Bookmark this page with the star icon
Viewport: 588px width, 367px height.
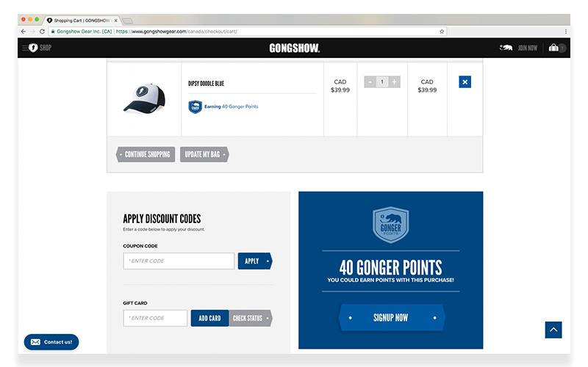442,32
